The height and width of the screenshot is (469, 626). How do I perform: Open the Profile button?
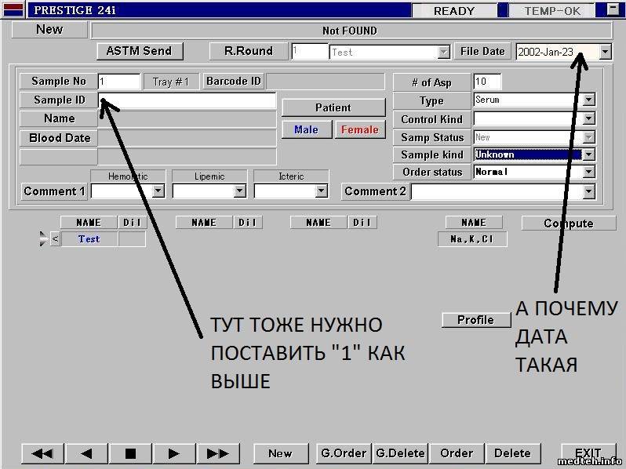[x=475, y=320]
